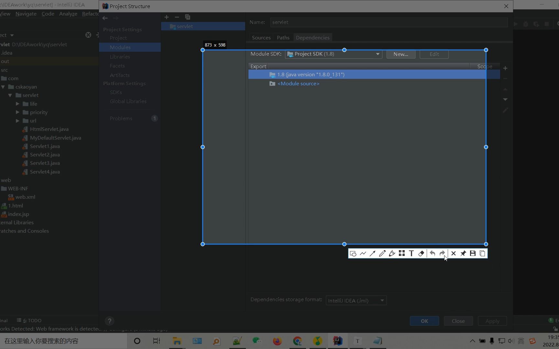
Task: Open the Dependencies storage format dropdown
Action: coord(356,301)
